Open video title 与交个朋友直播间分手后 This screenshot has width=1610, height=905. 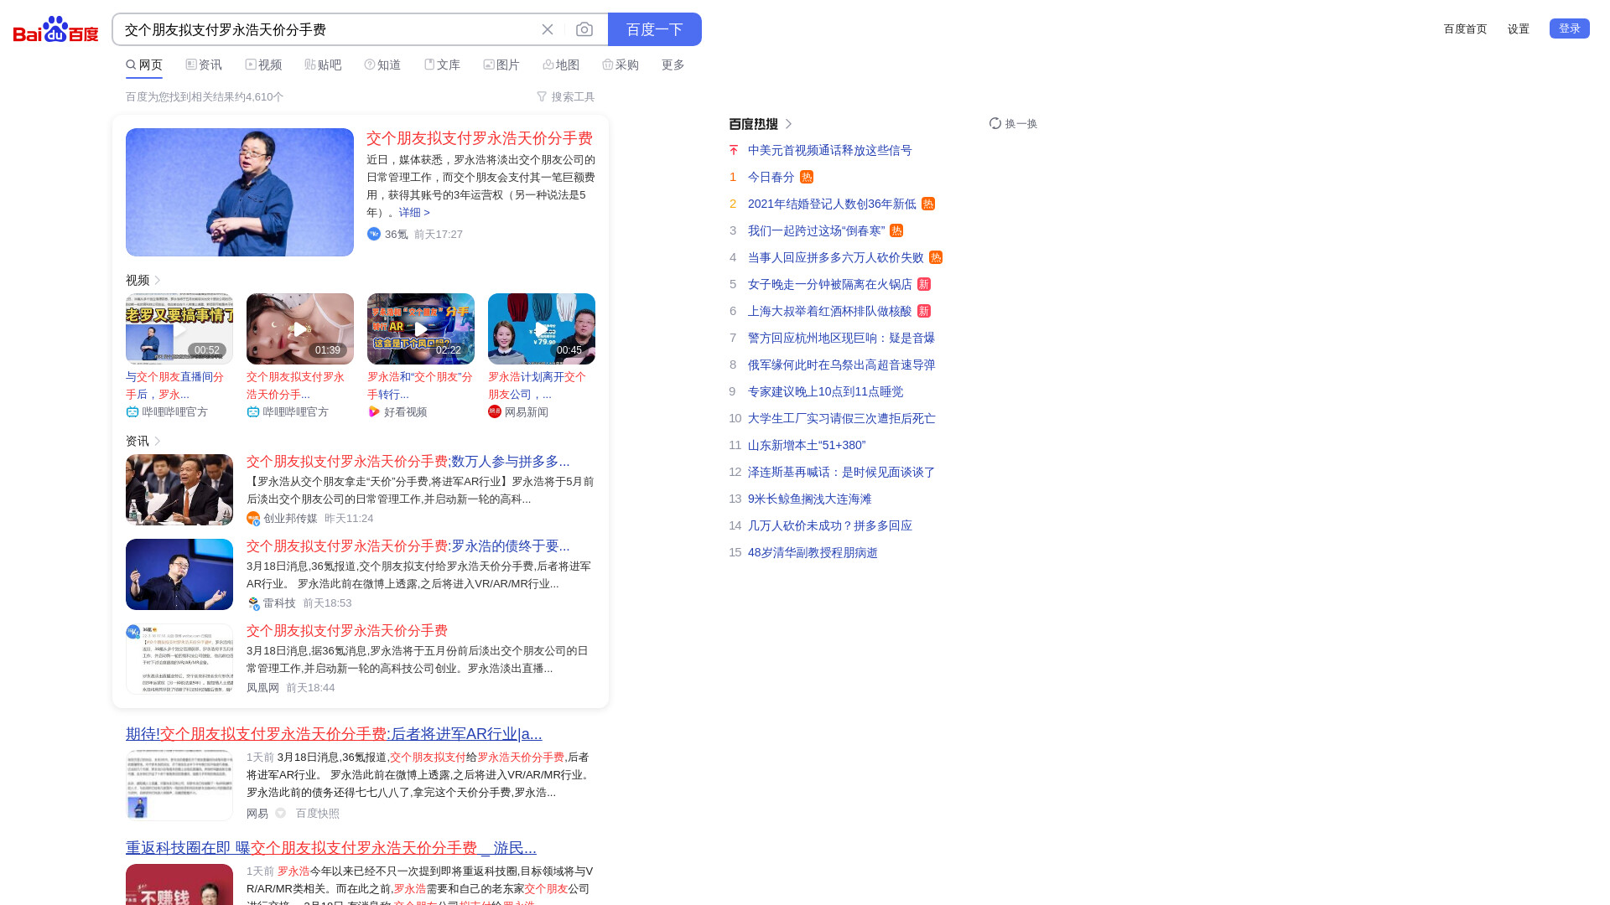coord(175,385)
